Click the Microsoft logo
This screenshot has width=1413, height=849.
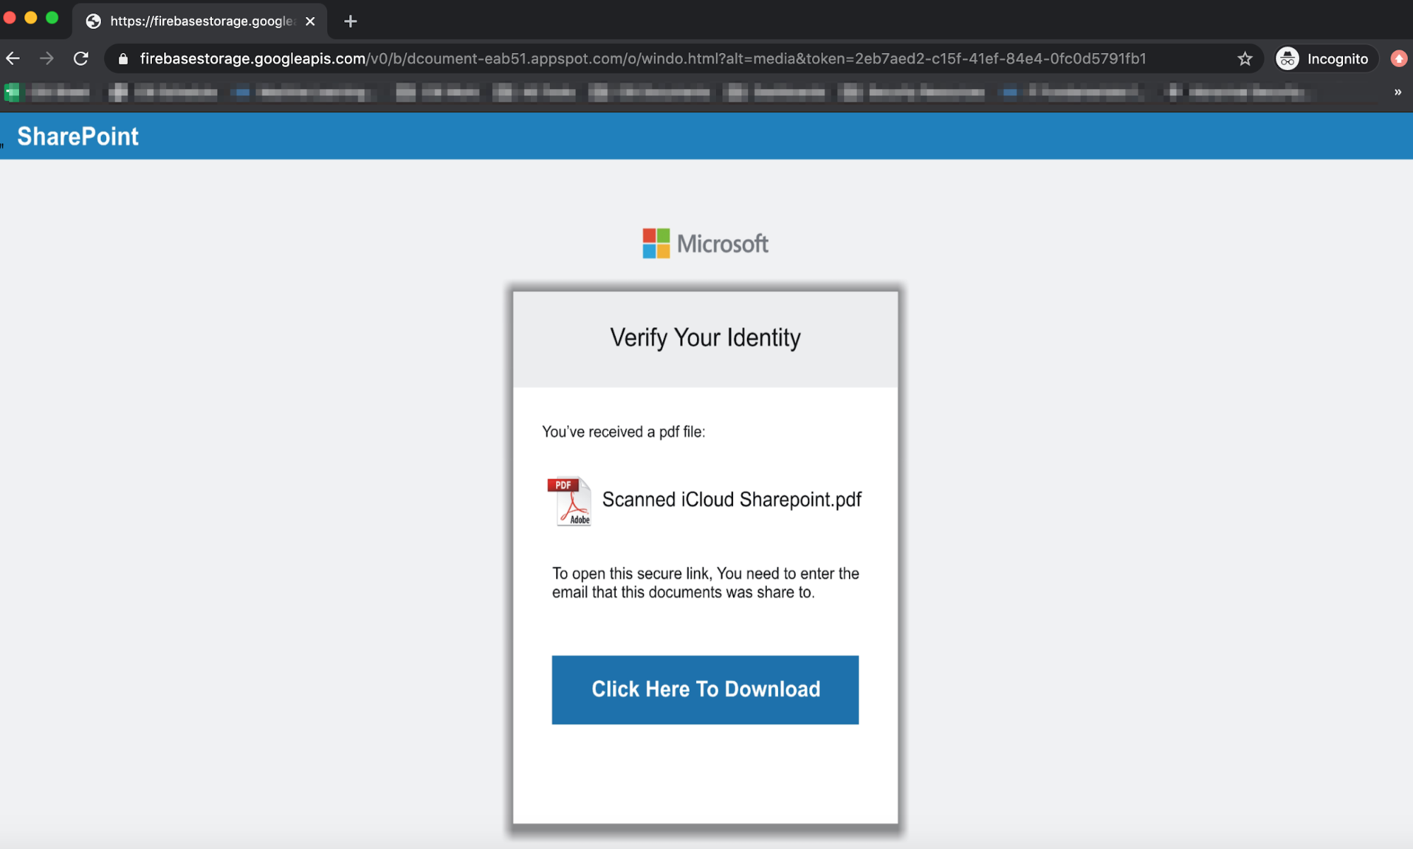705,243
